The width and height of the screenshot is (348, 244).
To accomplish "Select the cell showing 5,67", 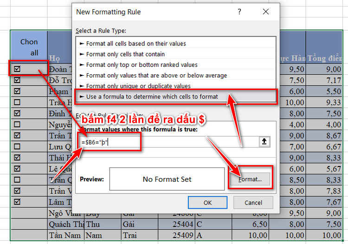I will click(324, 169).
